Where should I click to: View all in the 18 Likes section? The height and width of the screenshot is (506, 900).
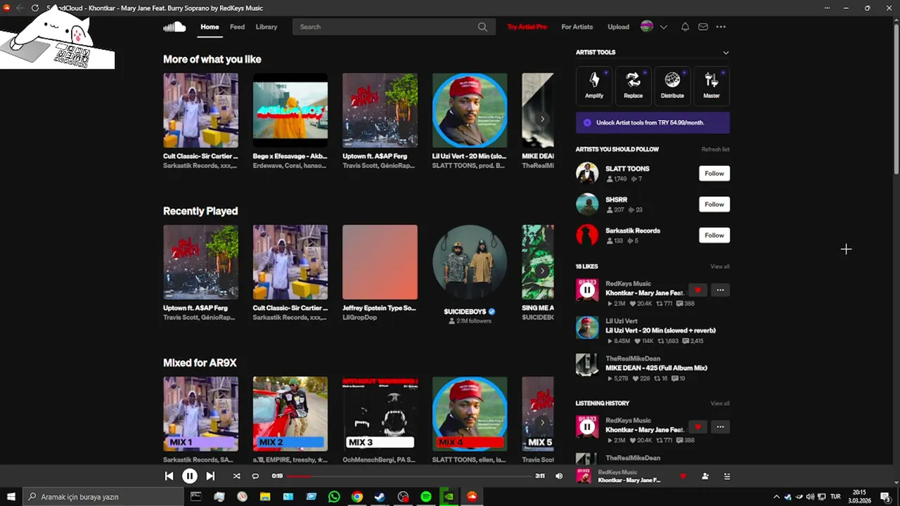[719, 266]
